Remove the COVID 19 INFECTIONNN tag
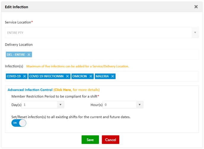Screen dimensions: 204x149 67,76
